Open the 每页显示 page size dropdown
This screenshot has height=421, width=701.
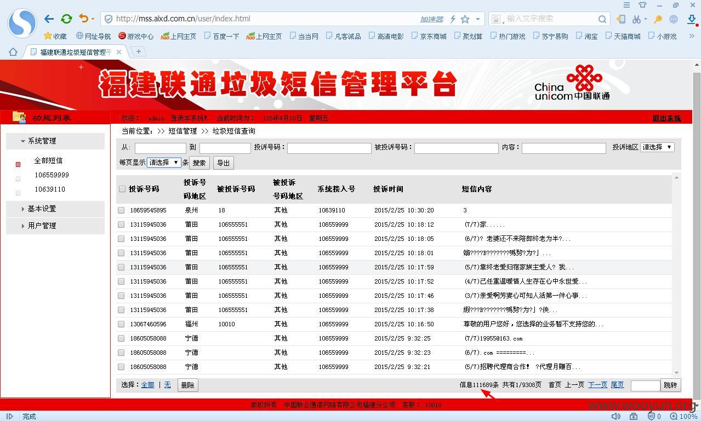click(x=164, y=163)
